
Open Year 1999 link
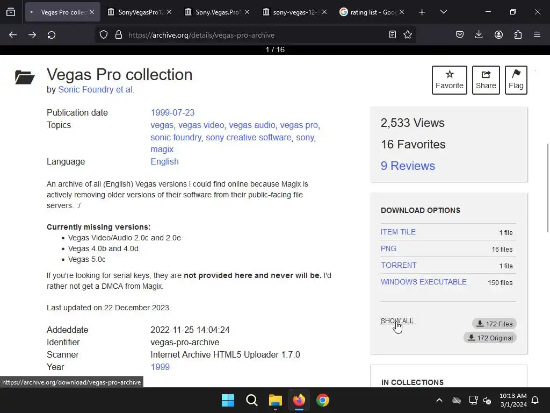click(x=160, y=367)
